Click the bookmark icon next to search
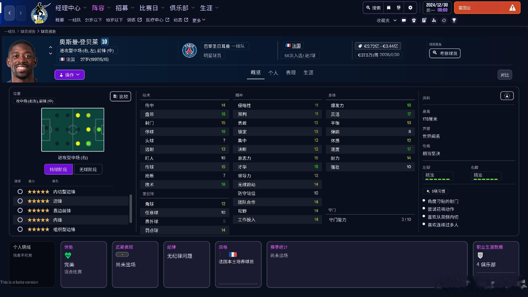This screenshot has height=297, width=528. [389, 8]
